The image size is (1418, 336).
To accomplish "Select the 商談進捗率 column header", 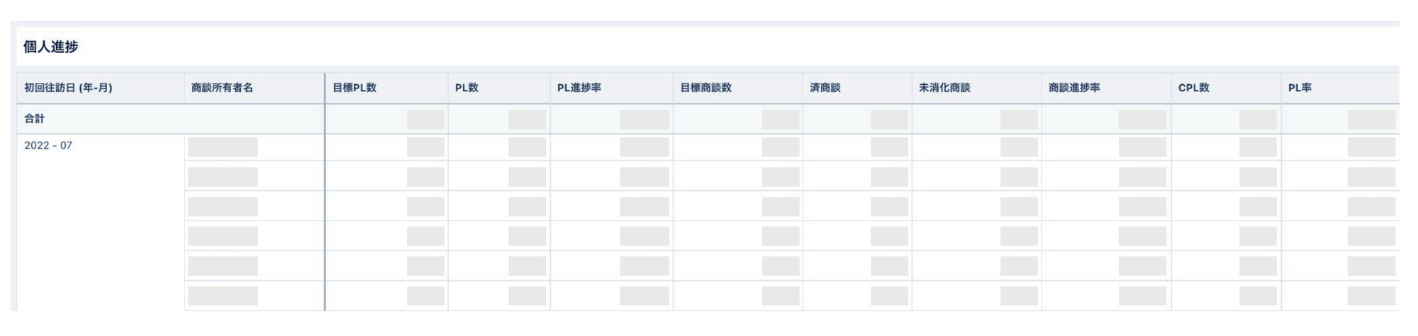I will click(1074, 88).
